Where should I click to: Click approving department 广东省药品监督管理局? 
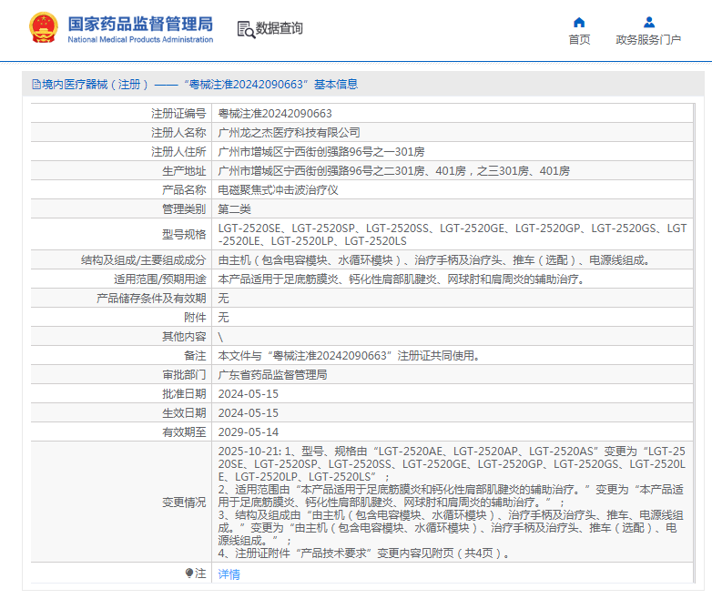(272, 375)
